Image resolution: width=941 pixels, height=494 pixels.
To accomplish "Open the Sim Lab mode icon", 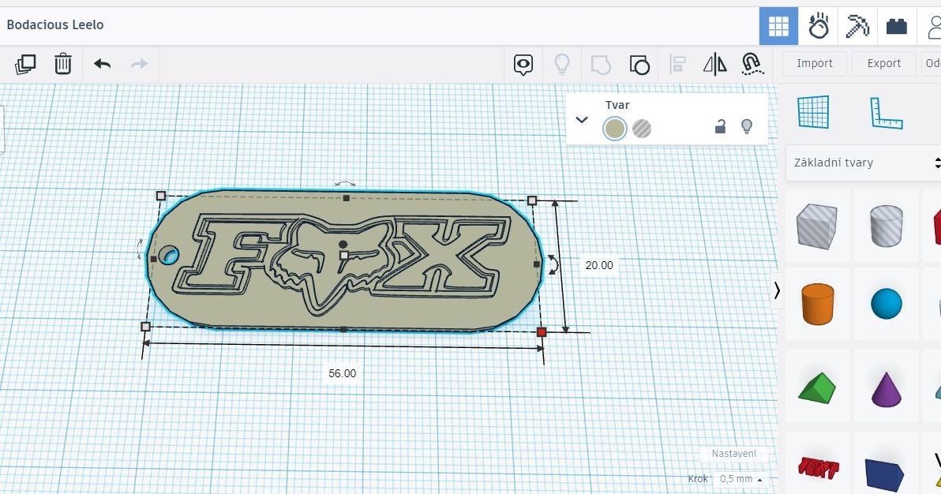I will [x=818, y=26].
